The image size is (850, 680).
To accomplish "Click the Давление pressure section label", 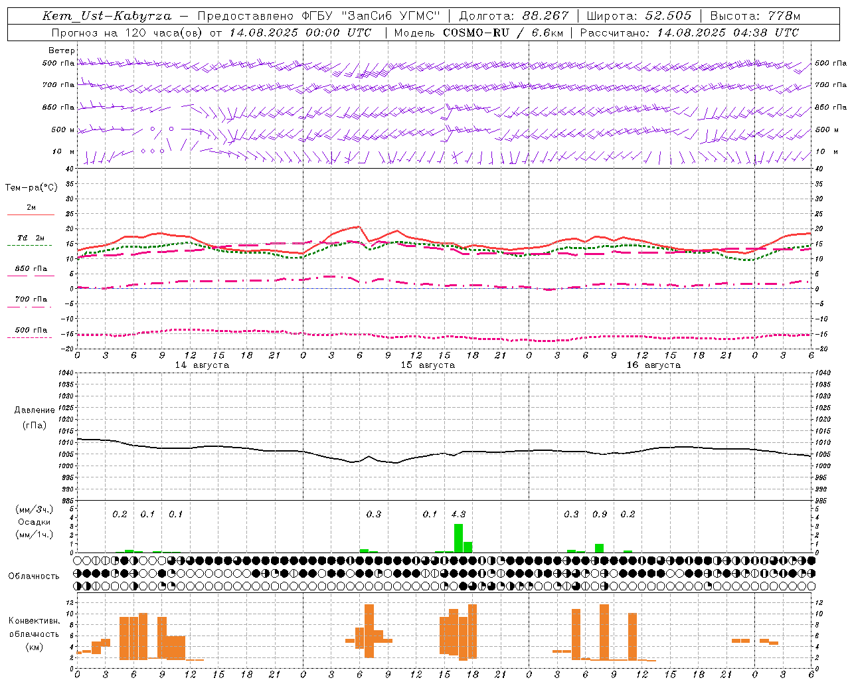I will click(x=35, y=410).
